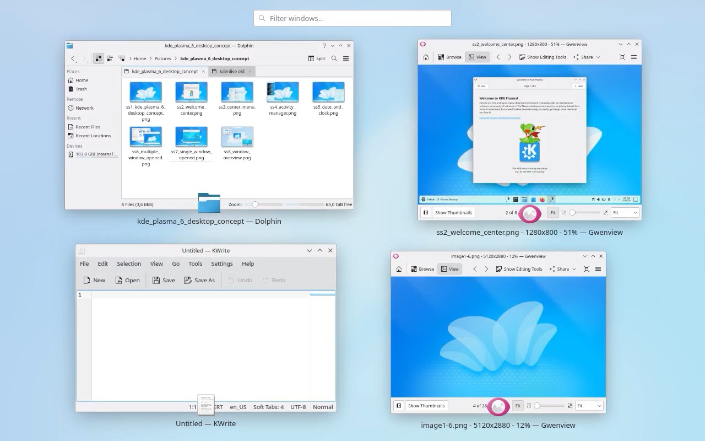
Task: Toggle Browse mode in image1-6 Gwenview window
Action: (x=422, y=269)
